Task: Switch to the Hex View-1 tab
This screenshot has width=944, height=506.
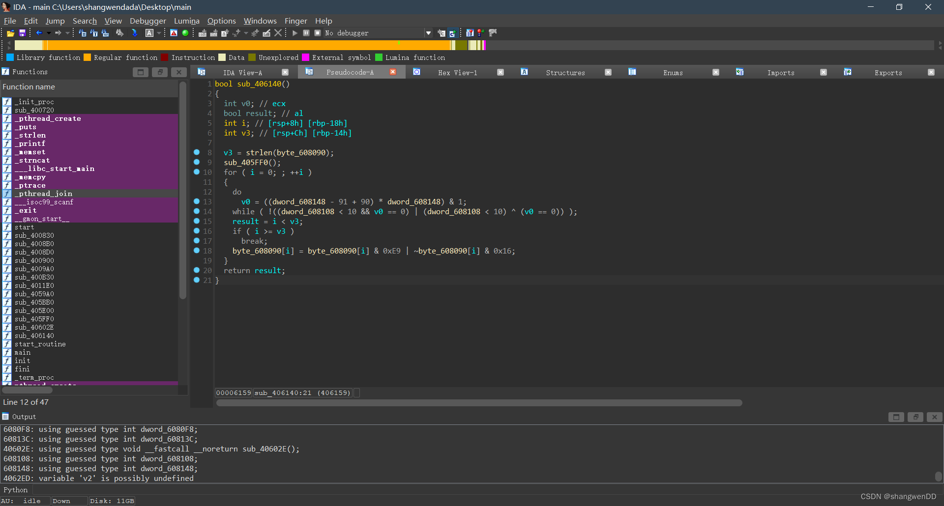Action: click(457, 72)
